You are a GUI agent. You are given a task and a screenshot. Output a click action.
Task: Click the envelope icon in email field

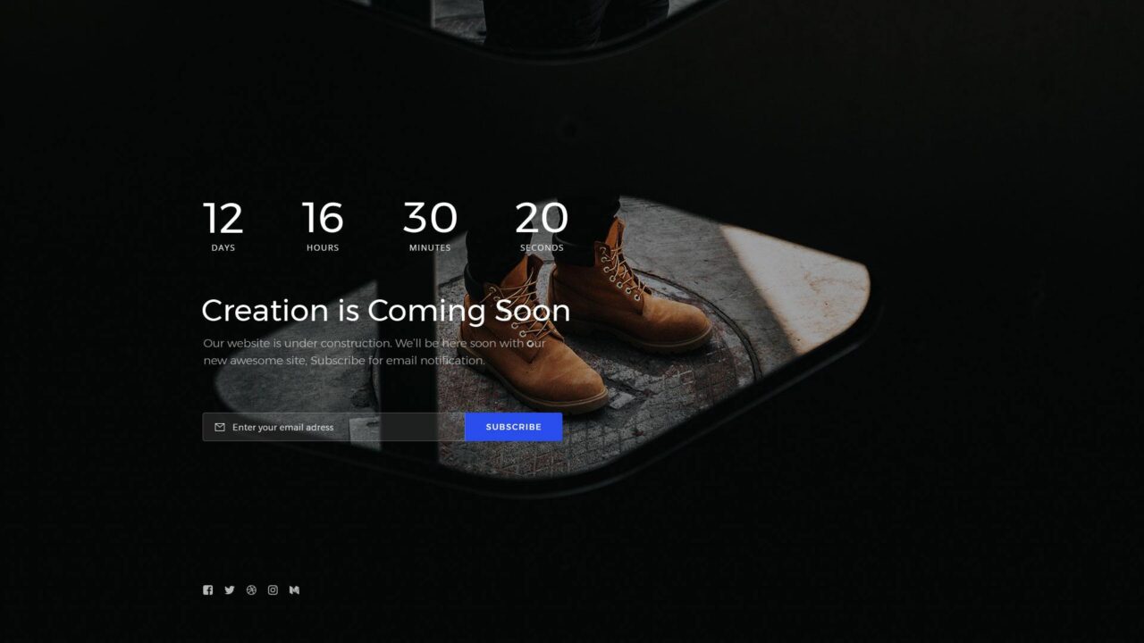click(220, 427)
